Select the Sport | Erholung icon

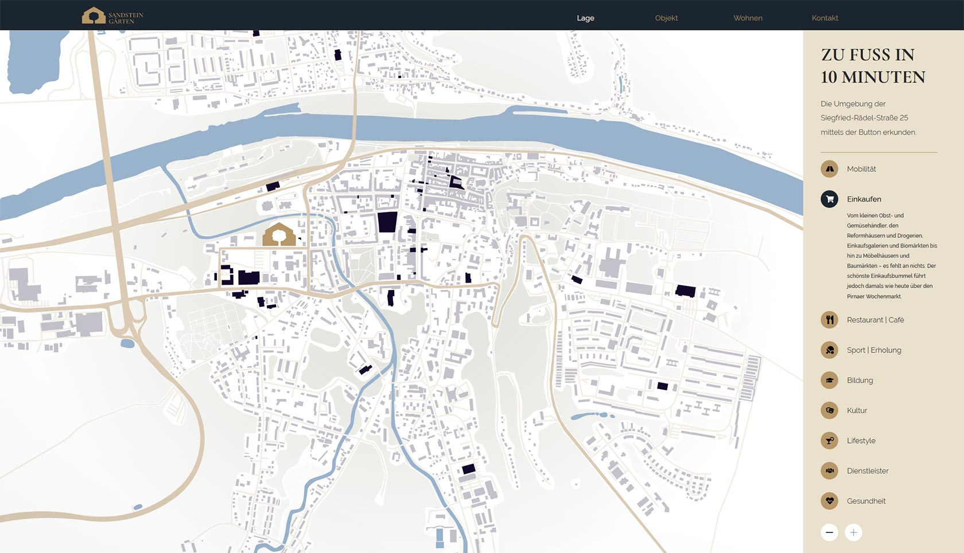(x=829, y=350)
